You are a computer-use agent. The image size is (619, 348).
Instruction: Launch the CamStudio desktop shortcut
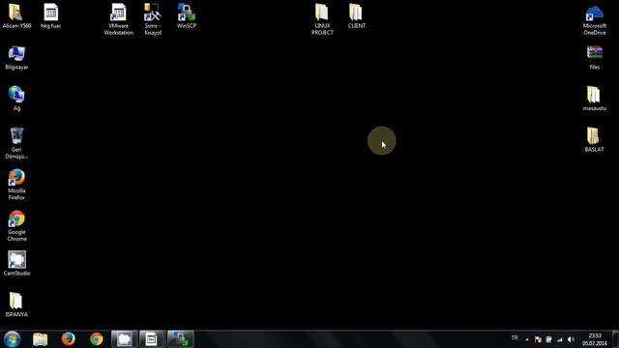(x=16, y=263)
